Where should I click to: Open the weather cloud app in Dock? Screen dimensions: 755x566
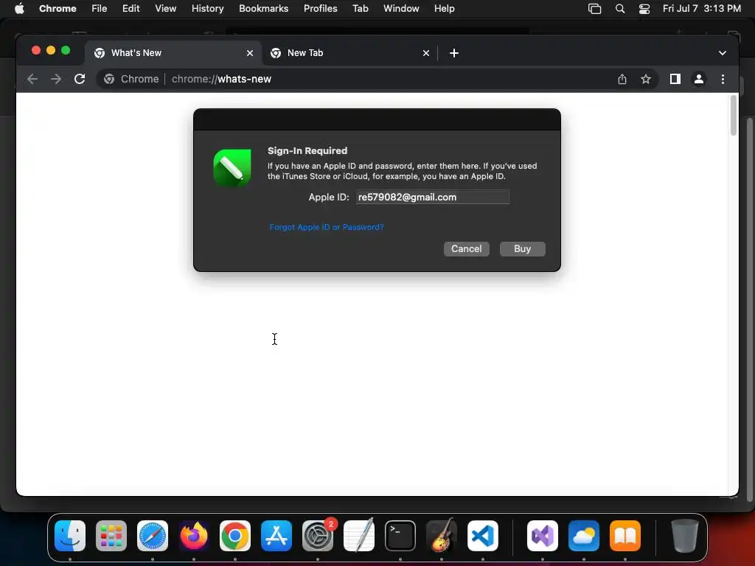click(584, 536)
